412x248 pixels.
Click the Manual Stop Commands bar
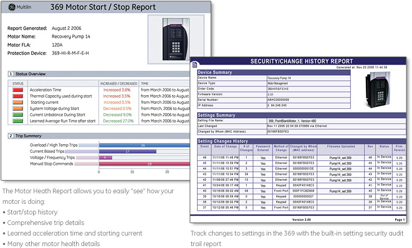144,164
